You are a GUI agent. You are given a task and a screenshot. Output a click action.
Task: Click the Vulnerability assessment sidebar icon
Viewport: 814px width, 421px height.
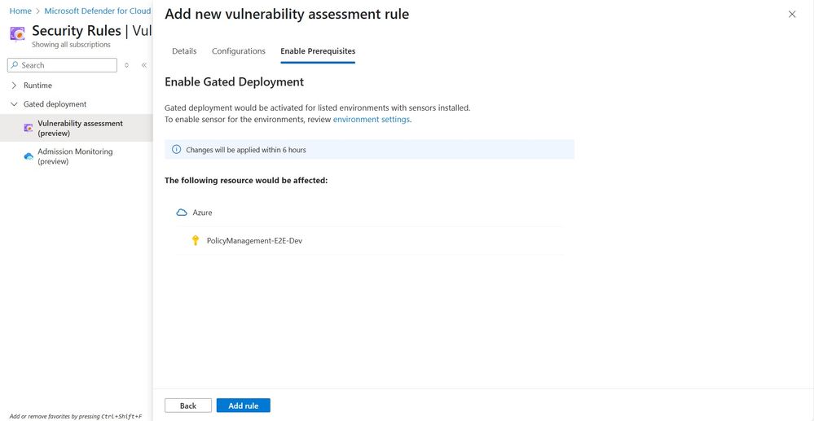28,128
